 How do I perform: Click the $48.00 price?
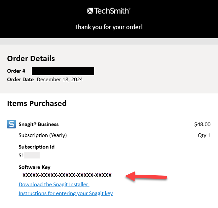202,124
